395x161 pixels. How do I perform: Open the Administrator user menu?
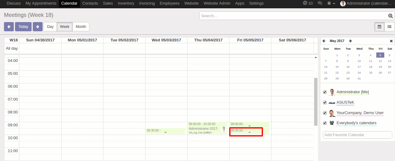click(366, 3)
